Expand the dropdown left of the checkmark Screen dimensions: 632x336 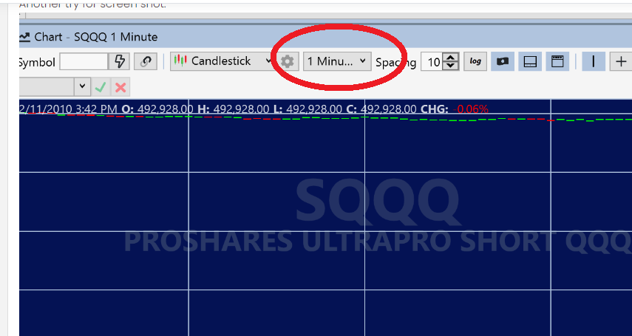[x=81, y=87]
